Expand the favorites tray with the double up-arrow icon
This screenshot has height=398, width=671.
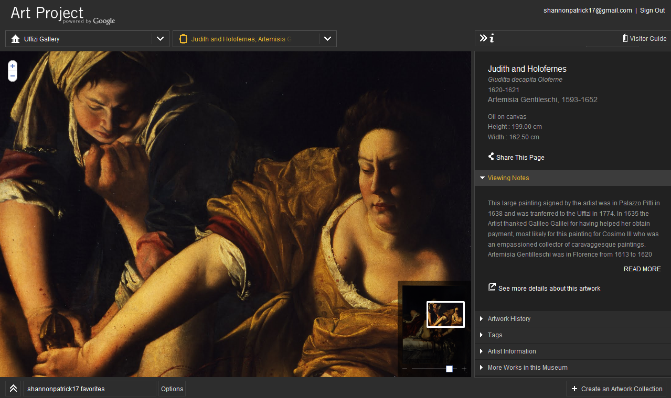[13, 389]
